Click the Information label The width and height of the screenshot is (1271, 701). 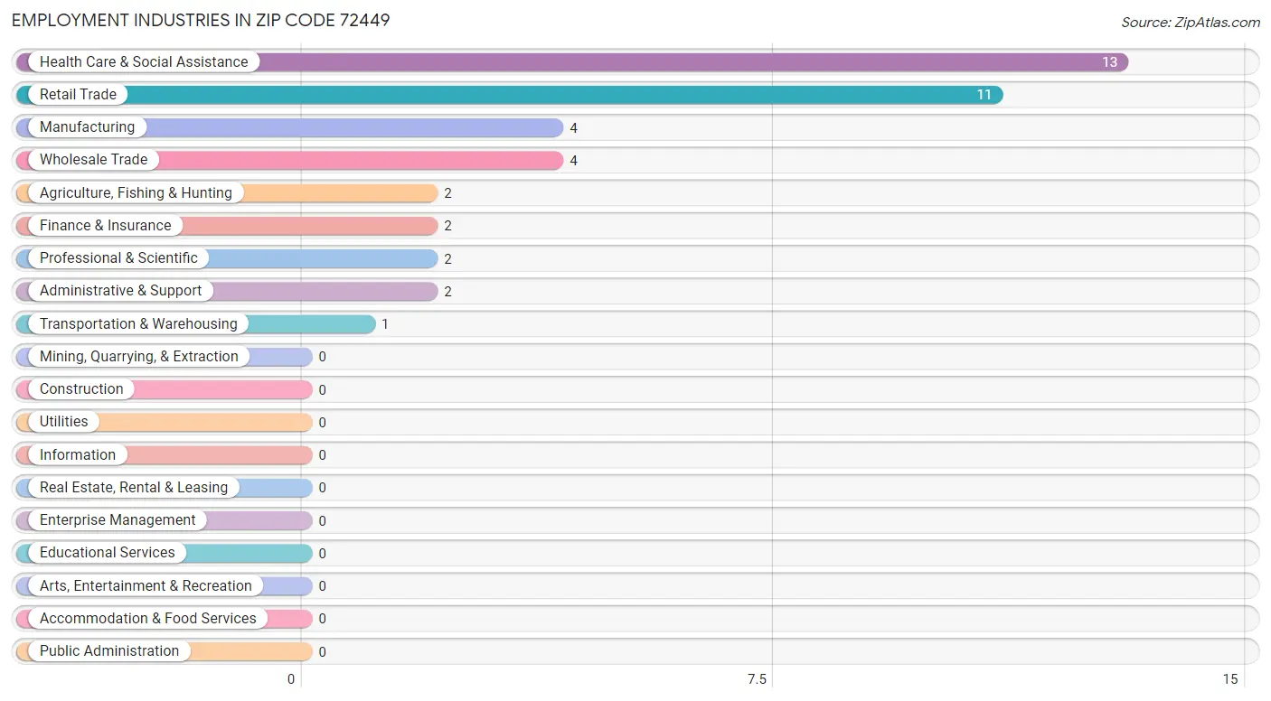pyautogui.click(x=78, y=454)
